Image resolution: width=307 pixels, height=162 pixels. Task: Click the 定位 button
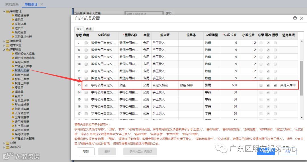(x=169, y=13)
